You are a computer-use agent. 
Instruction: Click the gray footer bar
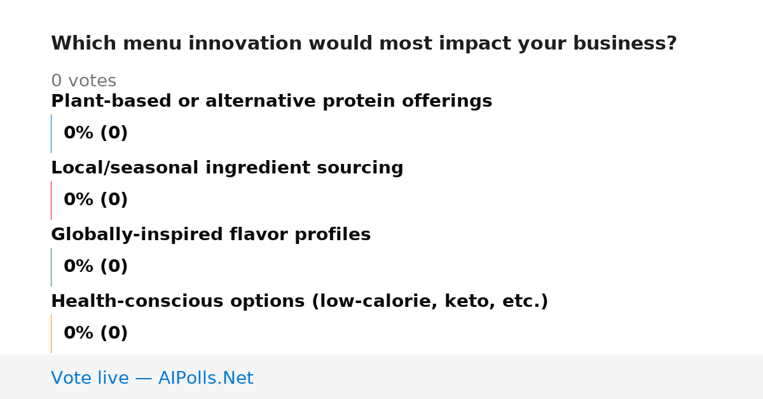pyautogui.click(x=381, y=377)
